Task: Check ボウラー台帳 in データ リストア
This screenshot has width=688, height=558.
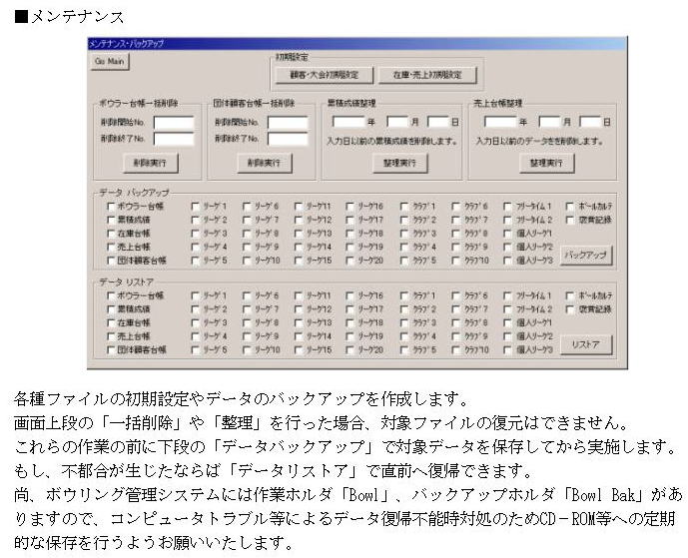Action: coord(111,296)
